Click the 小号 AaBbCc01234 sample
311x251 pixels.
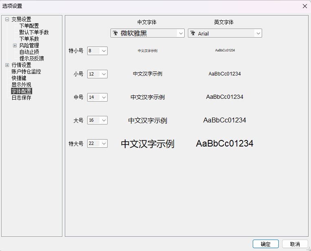click(x=225, y=74)
